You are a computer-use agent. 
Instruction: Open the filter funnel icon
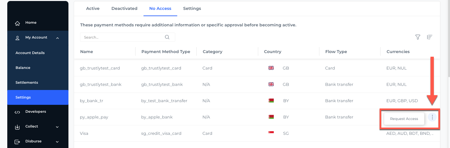click(418, 37)
